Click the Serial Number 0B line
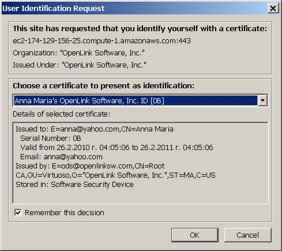This screenshot has width=282, height=251. coord(51,138)
